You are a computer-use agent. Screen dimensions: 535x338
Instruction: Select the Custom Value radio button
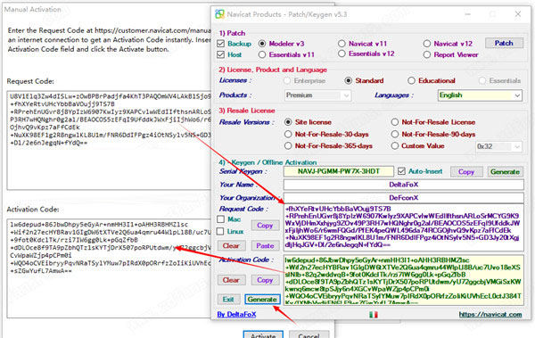point(395,146)
